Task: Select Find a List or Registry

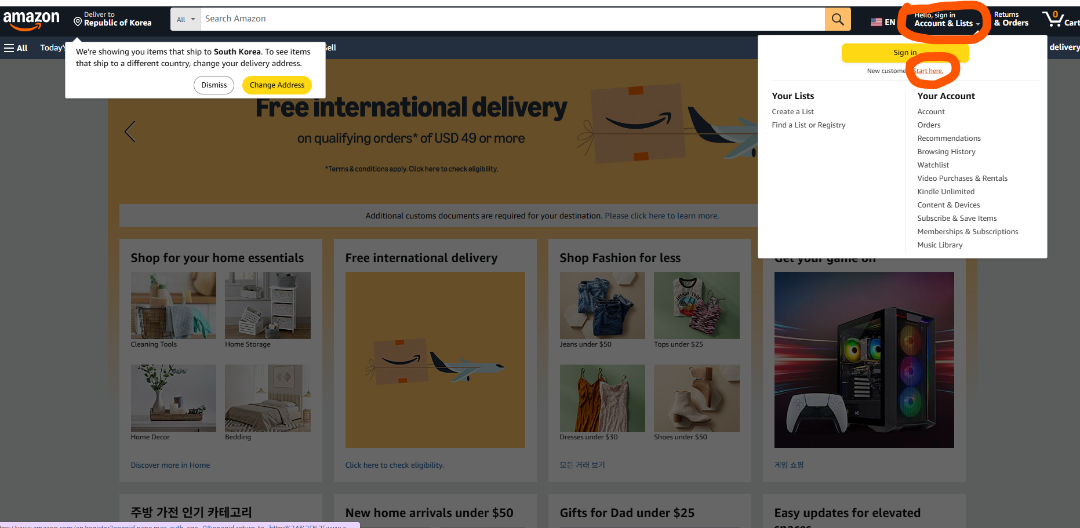Action: click(808, 125)
